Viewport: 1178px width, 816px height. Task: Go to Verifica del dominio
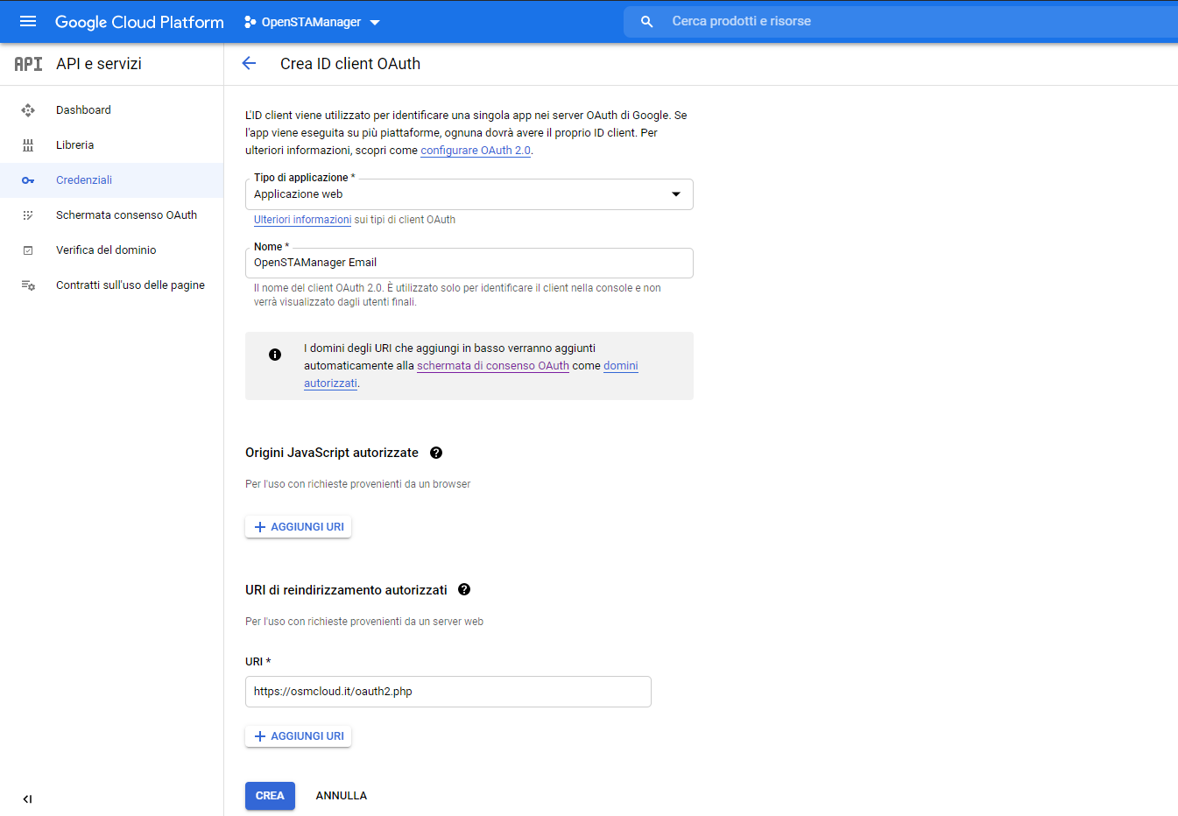click(106, 250)
